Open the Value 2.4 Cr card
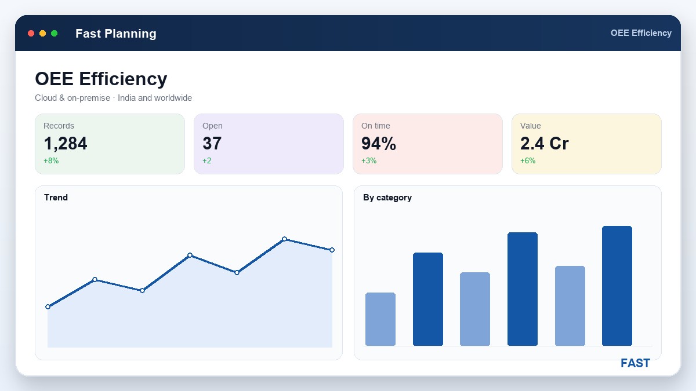The image size is (696, 391). [x=586, y=144]
